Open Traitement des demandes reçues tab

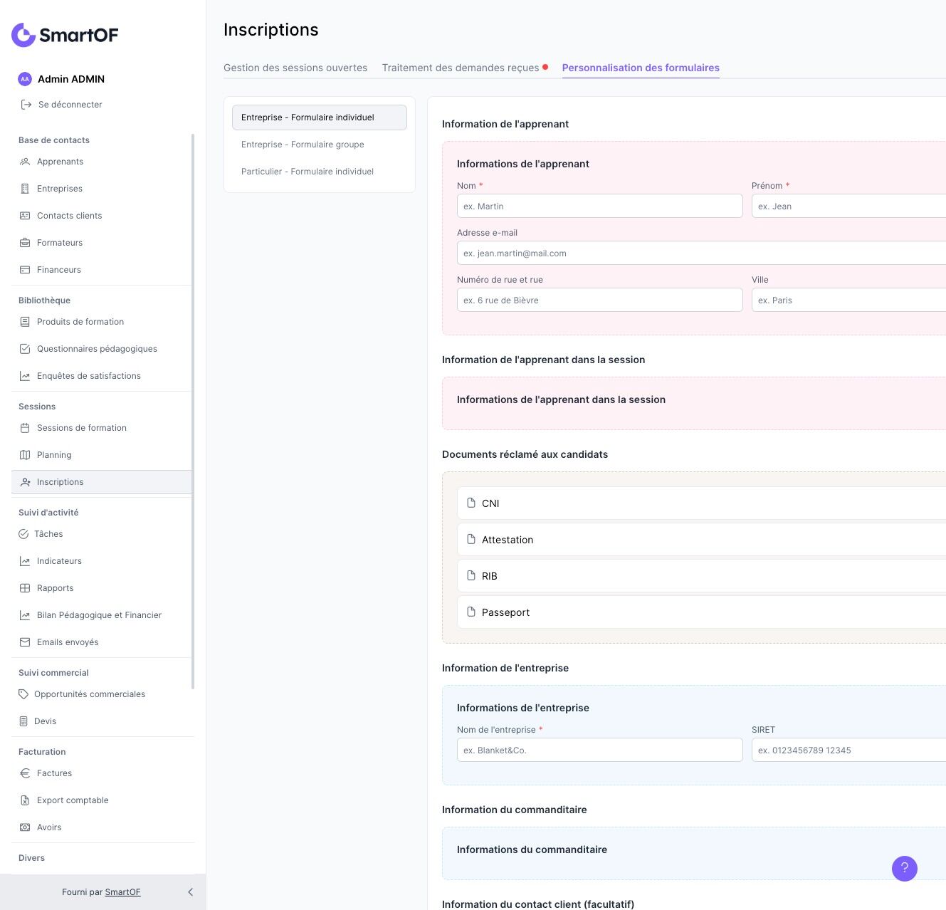coord(461,68)
